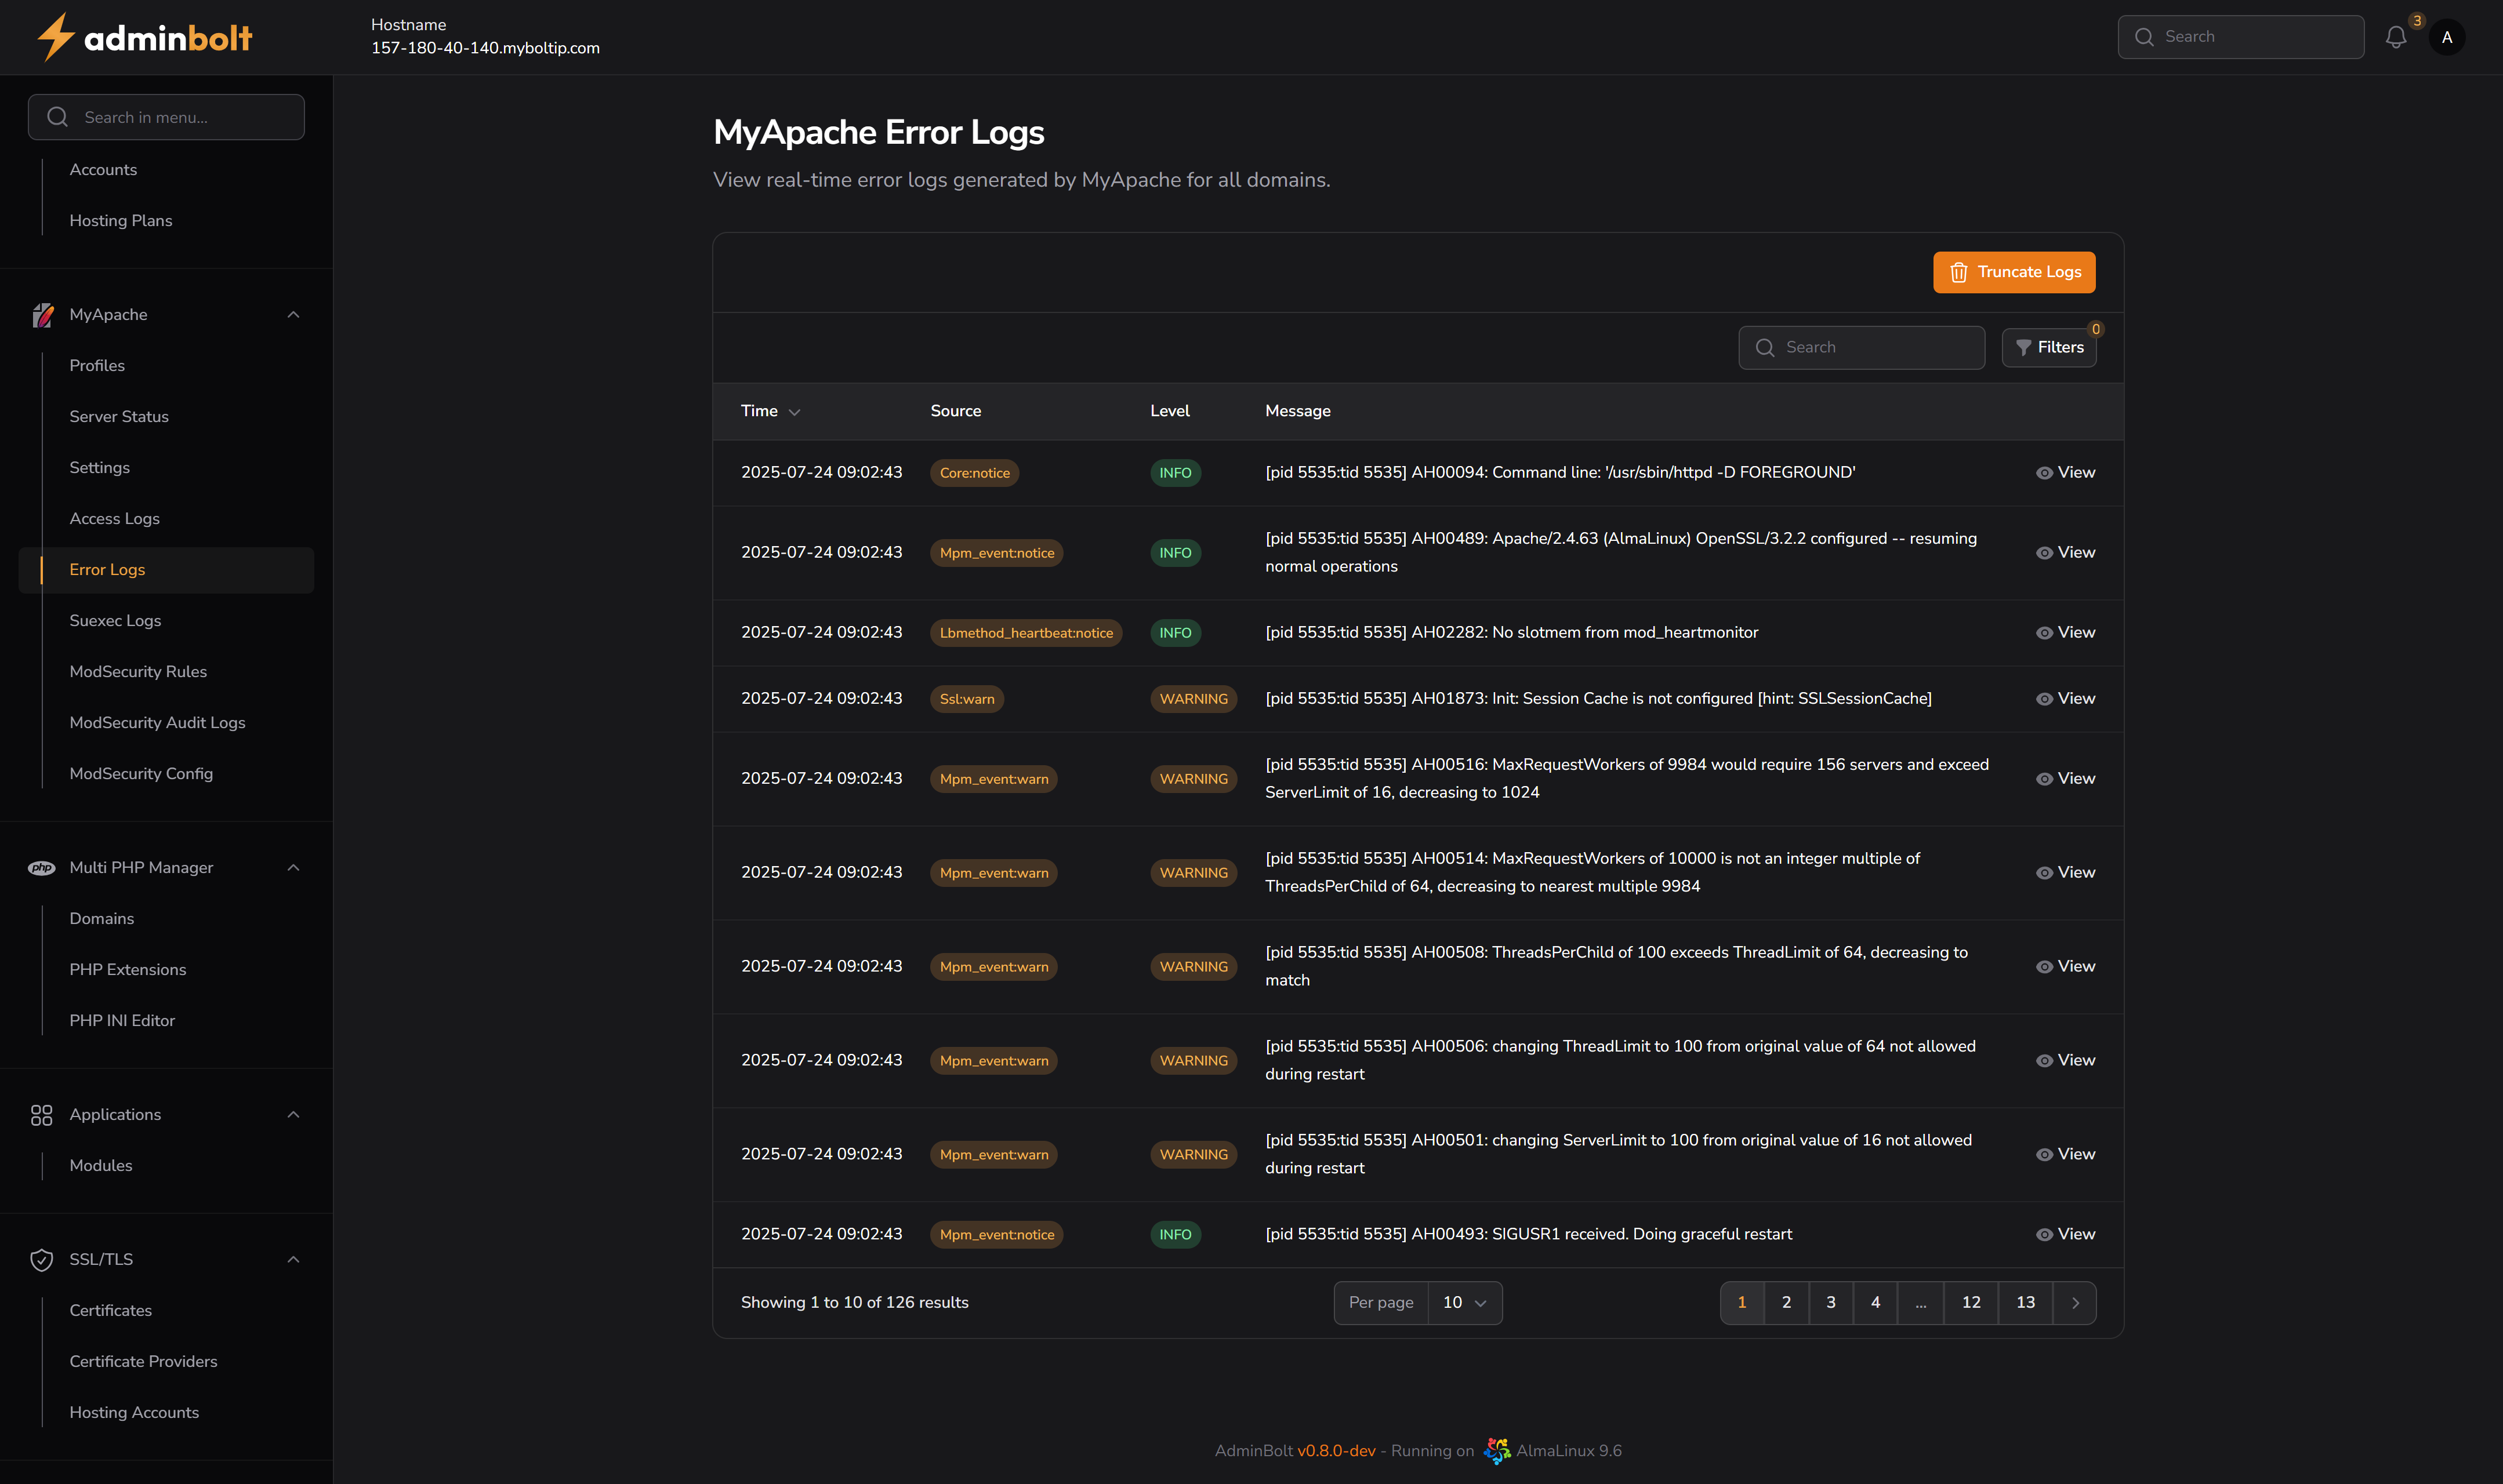
Task: Click the AdminBolt lightning bolt logo
Action: 55,37
